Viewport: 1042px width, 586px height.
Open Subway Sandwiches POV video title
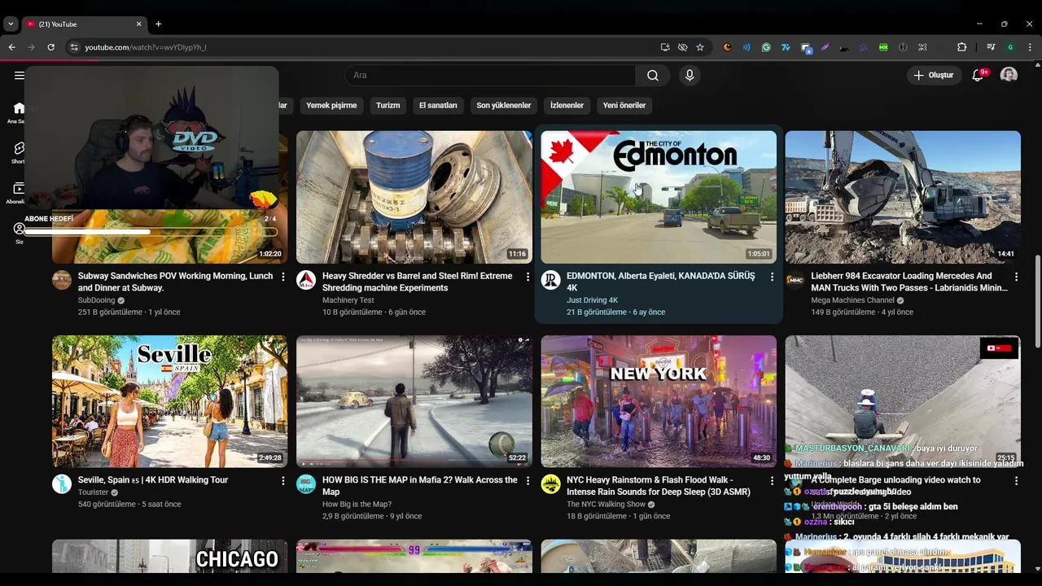pos(175,282)
